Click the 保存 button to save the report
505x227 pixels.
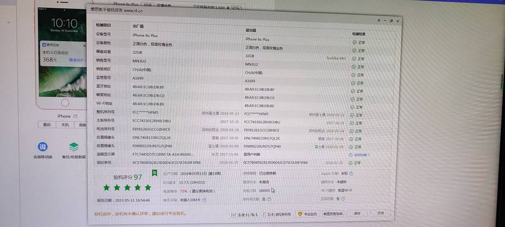(357, 213)
